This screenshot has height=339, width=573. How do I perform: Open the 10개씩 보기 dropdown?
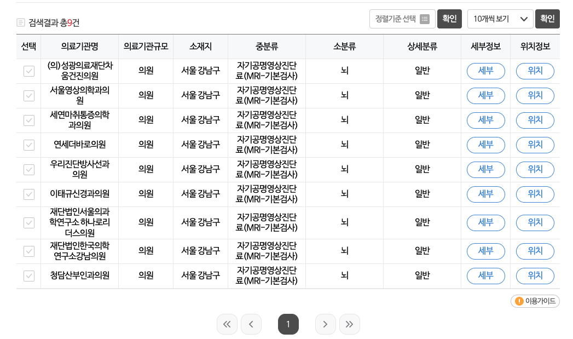coord(499,19)
